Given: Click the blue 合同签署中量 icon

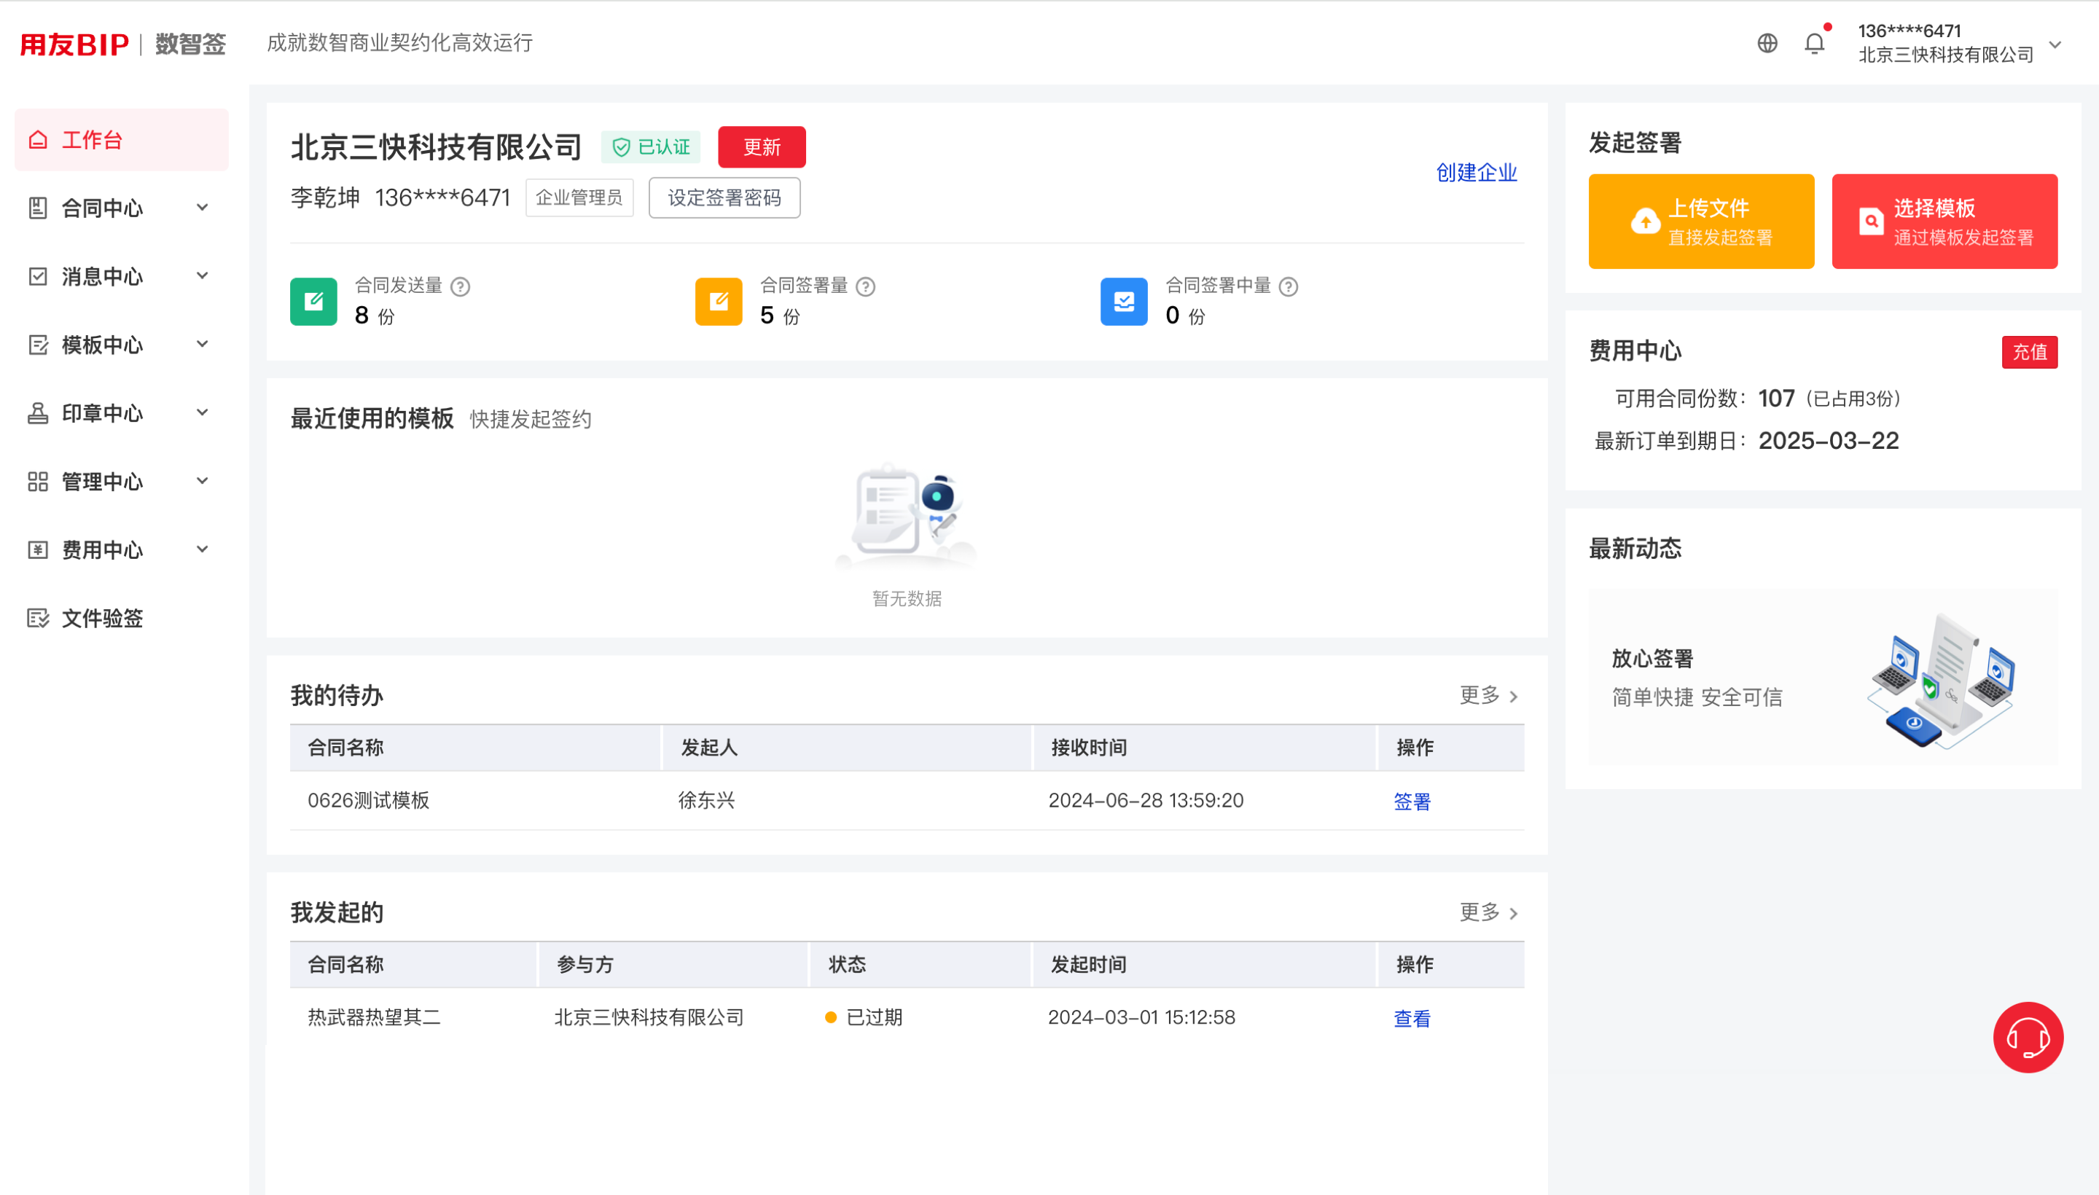Looking at the screenshot, I should tap(1124, 301).
